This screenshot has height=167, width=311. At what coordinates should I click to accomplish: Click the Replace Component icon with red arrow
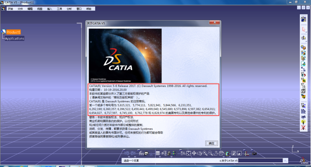(303, 75)
